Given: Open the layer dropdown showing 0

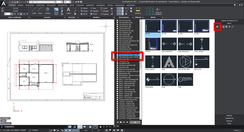Looking at the screenshot, I should pyautogui.click(x=42, y=2).
